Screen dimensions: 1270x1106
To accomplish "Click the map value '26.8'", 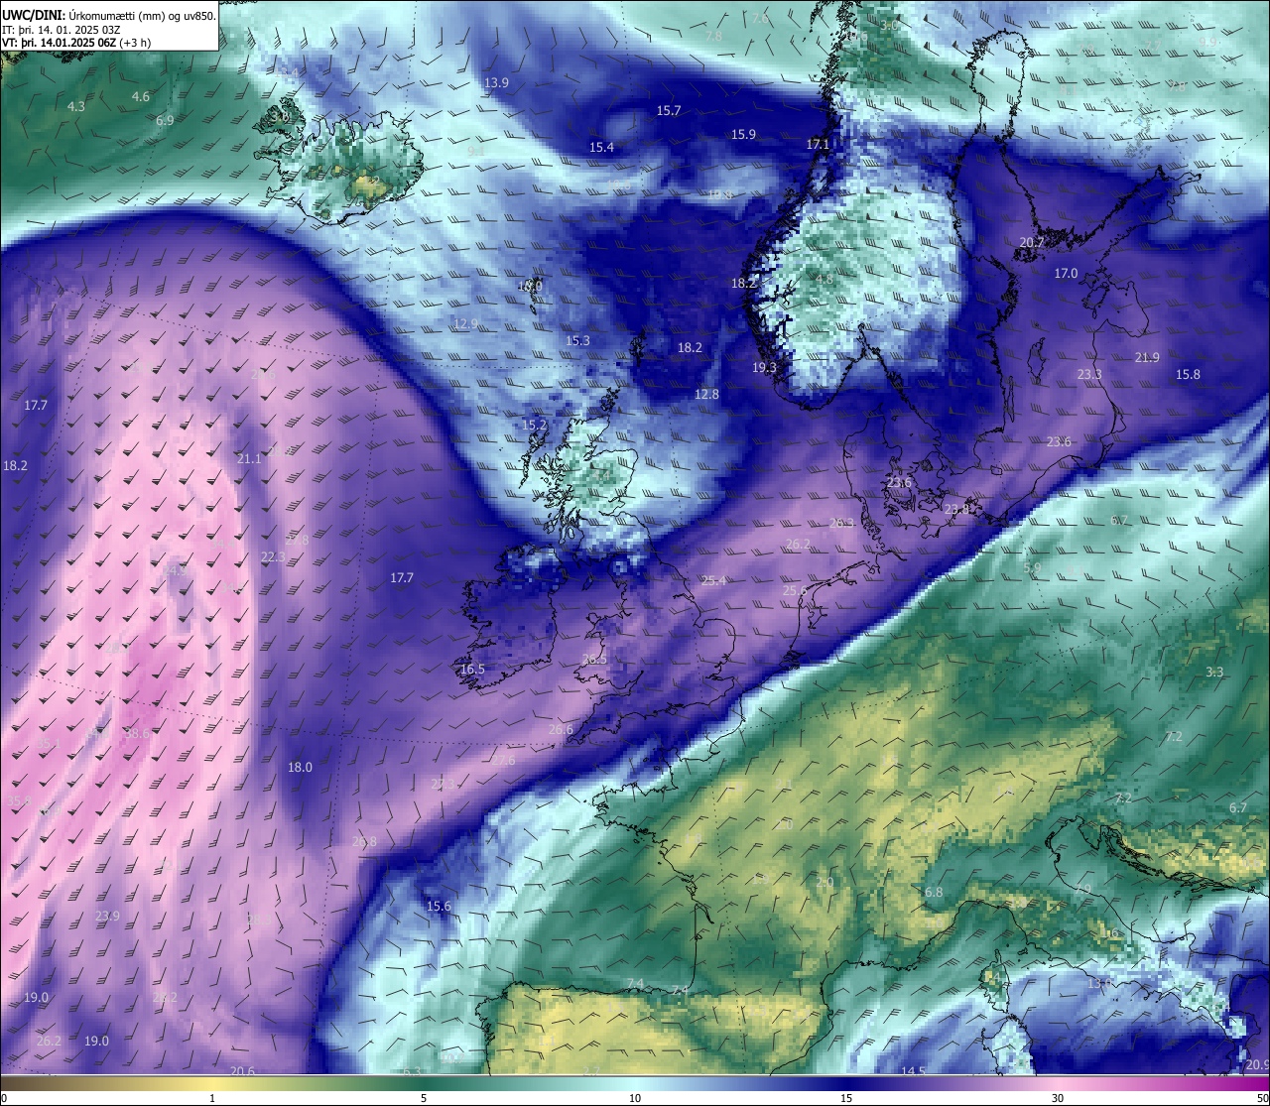I will click(364, 841).
